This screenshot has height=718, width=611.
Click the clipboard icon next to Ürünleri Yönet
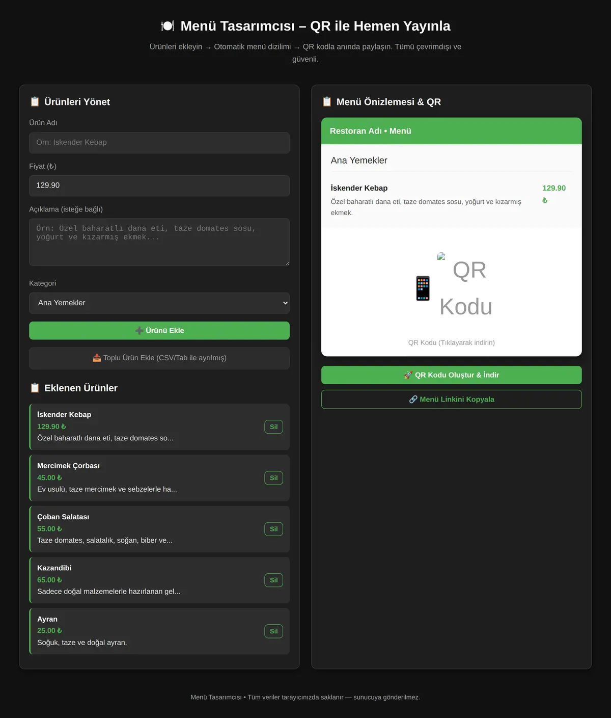[35, 102]
